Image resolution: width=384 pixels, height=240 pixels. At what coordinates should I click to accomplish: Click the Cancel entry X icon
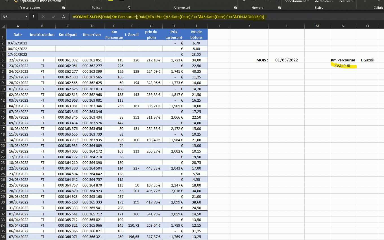click(x=43, y=17)
